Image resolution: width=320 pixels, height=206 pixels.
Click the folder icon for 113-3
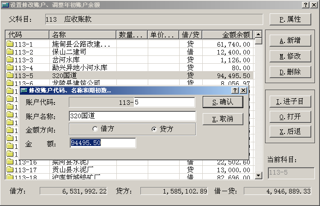tap(10, 60)
